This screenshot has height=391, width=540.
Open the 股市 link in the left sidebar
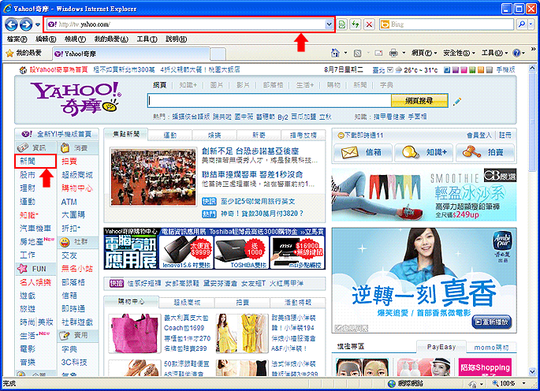click(x=28, y=175)
